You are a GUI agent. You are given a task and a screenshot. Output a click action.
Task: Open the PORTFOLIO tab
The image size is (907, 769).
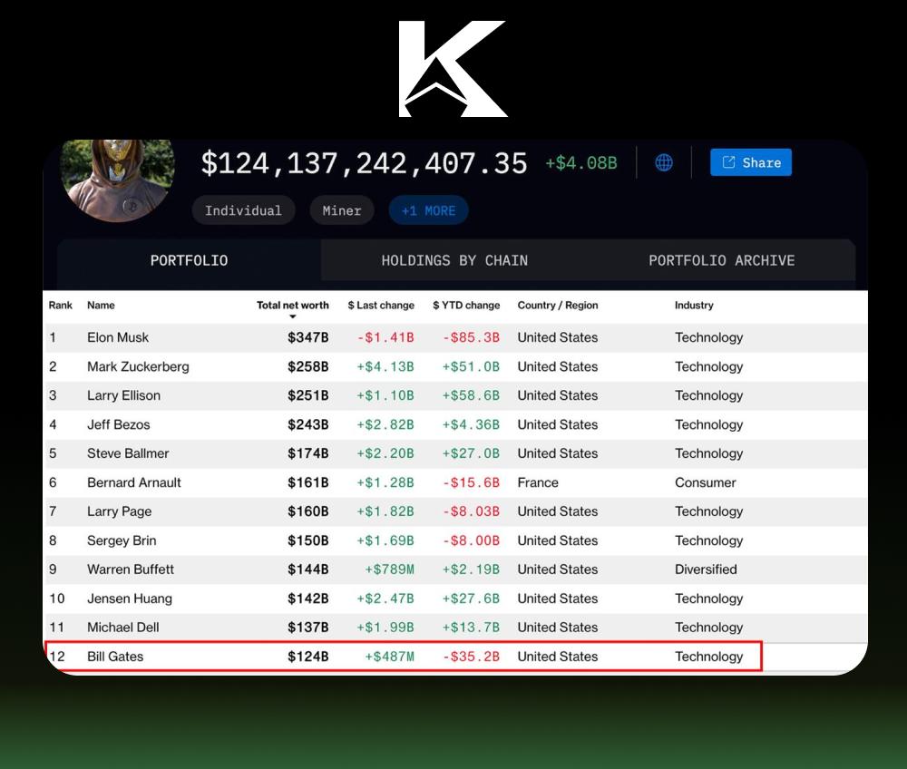click(190, 261)
